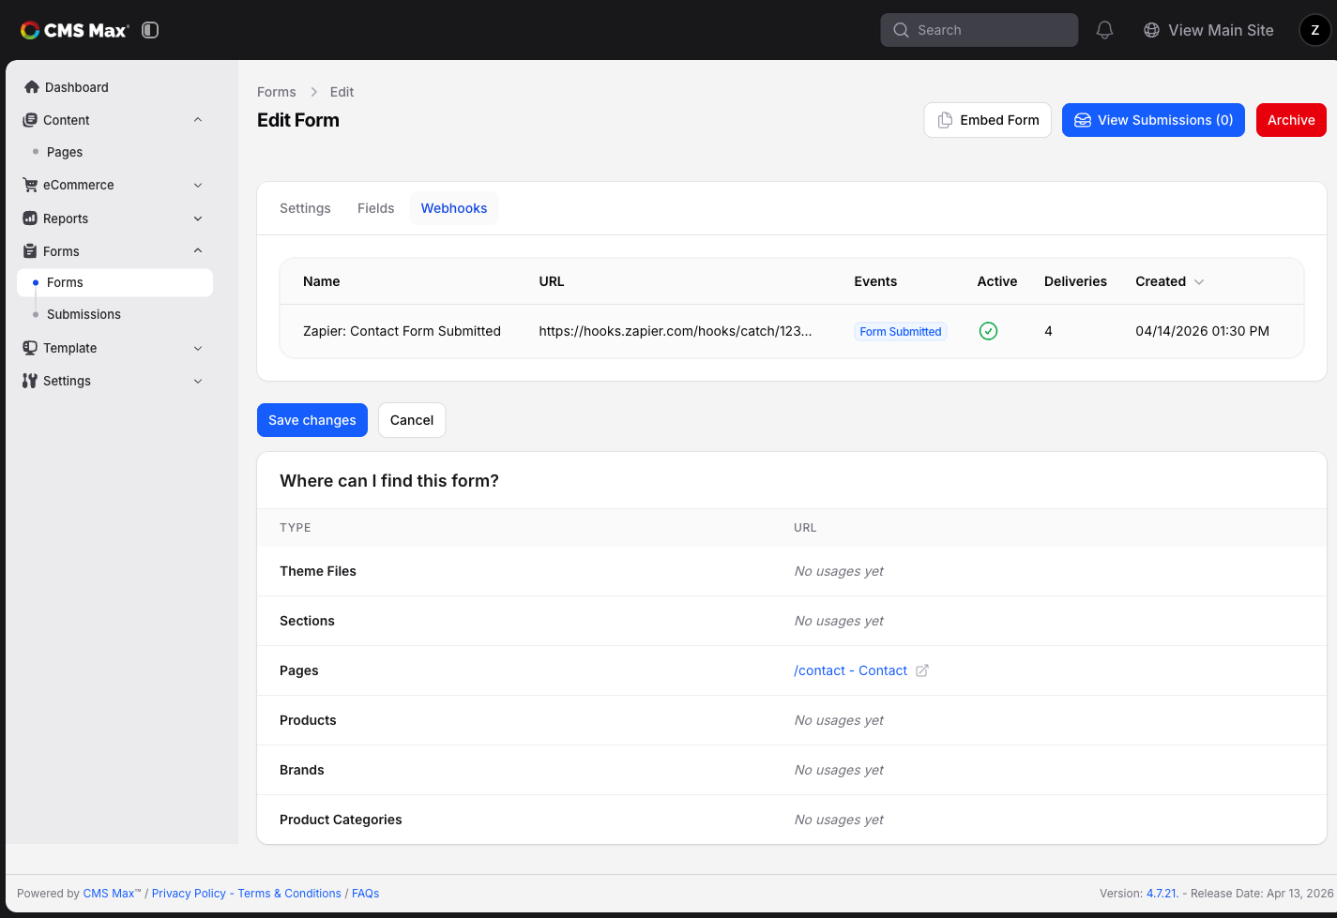Click the green active checkmark for Zapier webhook
This screenshot has width=1337, height=918.
(988, 331)
